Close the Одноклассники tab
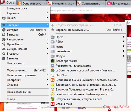 44,3
